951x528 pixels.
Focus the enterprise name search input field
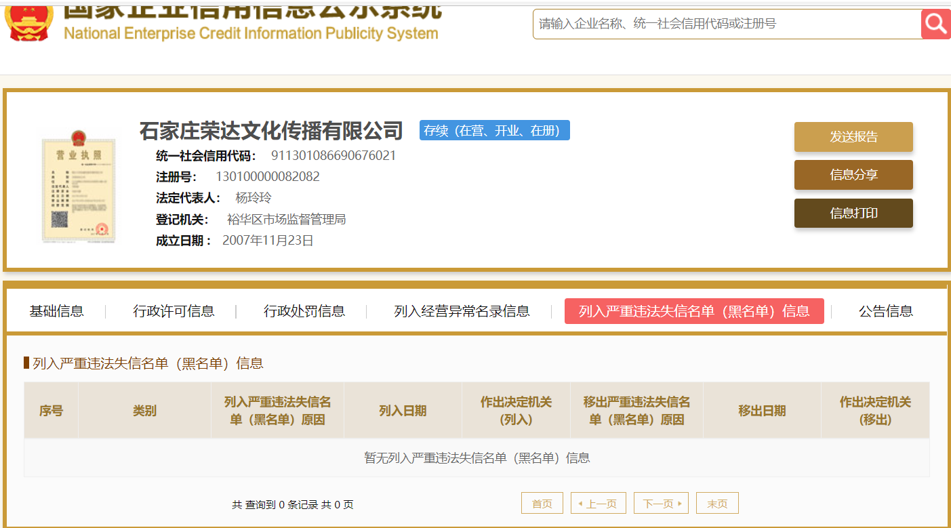(x=727, y=24)
